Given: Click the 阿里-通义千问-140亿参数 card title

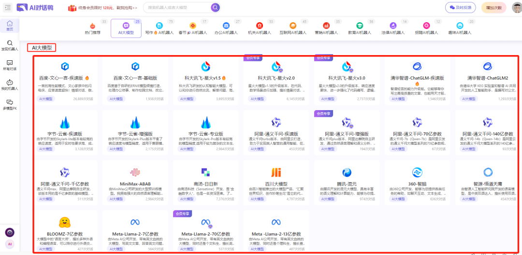Looking at the screenshot, I should click(487, 134).
